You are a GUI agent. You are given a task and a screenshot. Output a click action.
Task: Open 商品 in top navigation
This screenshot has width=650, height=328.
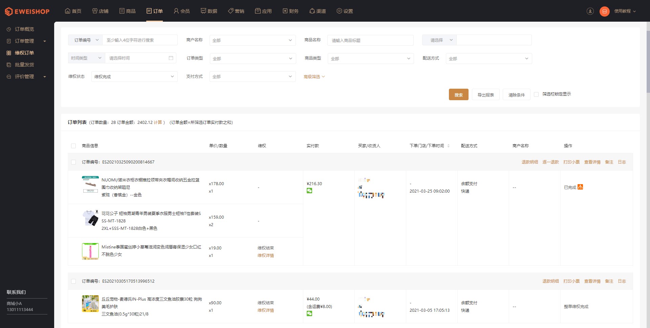pyautogui.click(x=127, y=11)
